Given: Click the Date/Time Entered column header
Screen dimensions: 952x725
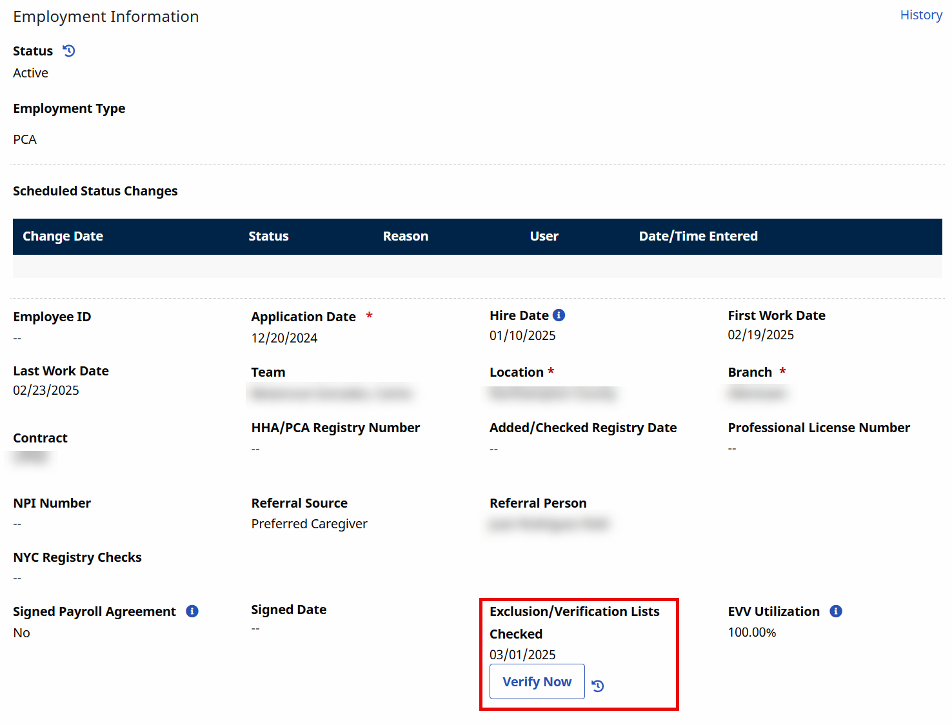Looking at the screenshot, I should tap(698, 237).
